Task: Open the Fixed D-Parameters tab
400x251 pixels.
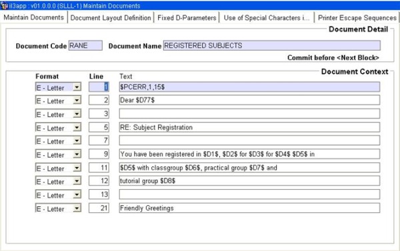Action: pyautogui.click(x=187, y=18)
